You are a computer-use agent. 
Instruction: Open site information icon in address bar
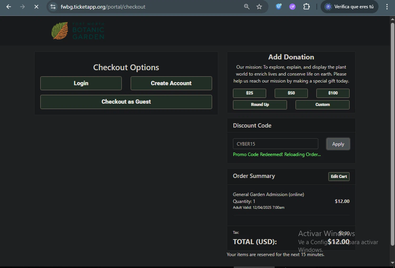(x=53, y=7)
